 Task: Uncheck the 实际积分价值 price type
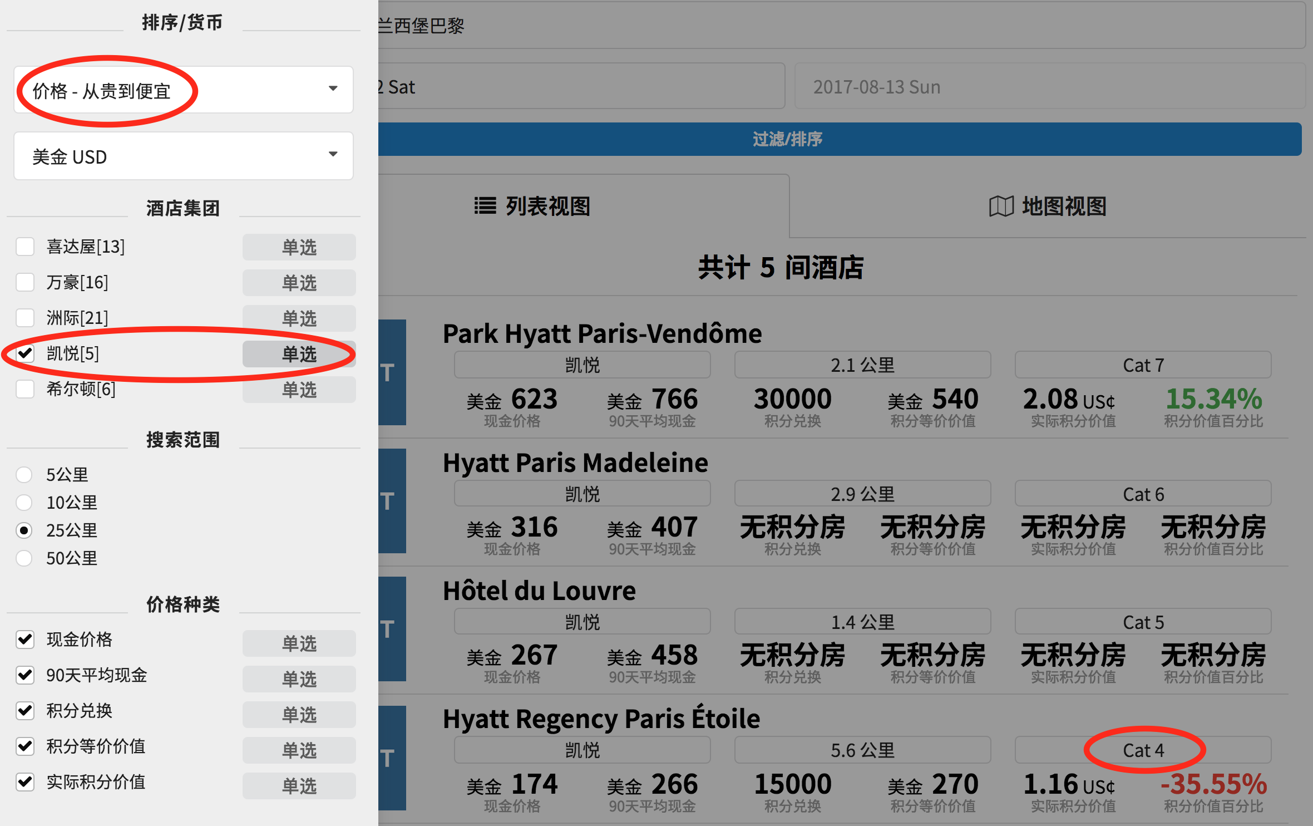point(25,782)
